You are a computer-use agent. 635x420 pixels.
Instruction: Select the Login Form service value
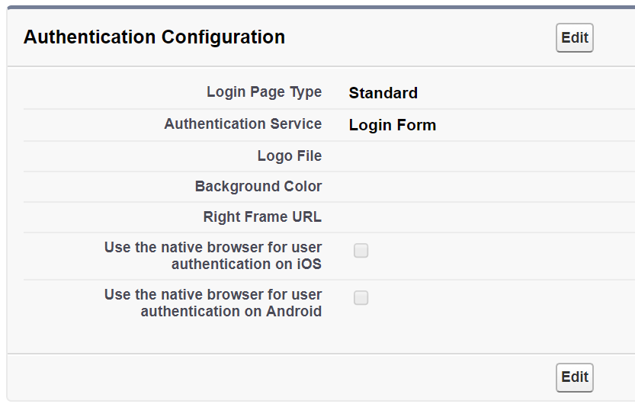click(x=392, y=125)
